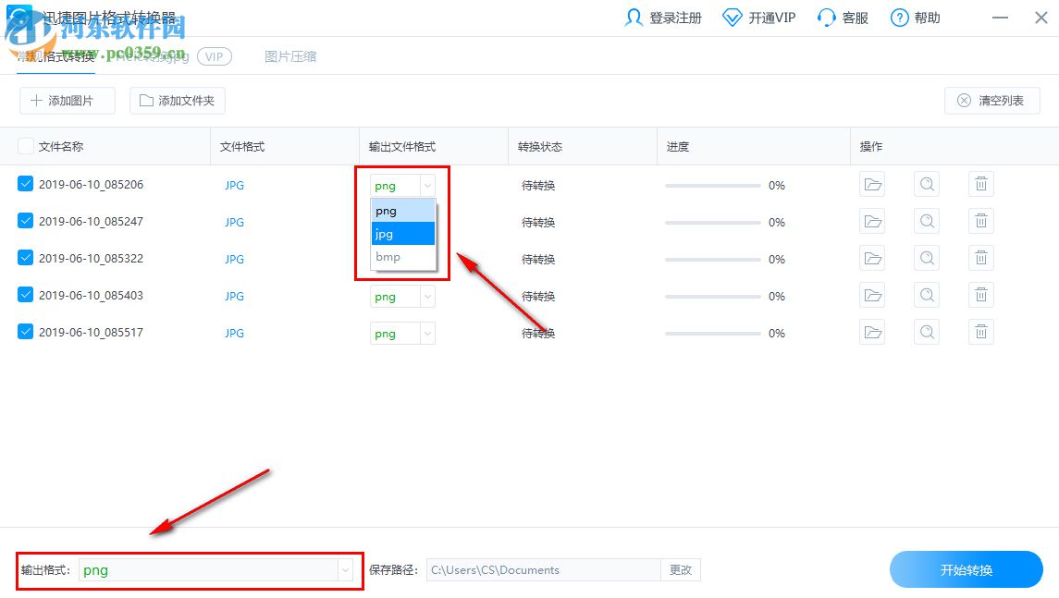
Task: Click progress bar of file 2019-06-10_085206
Action: click(712, 186)
